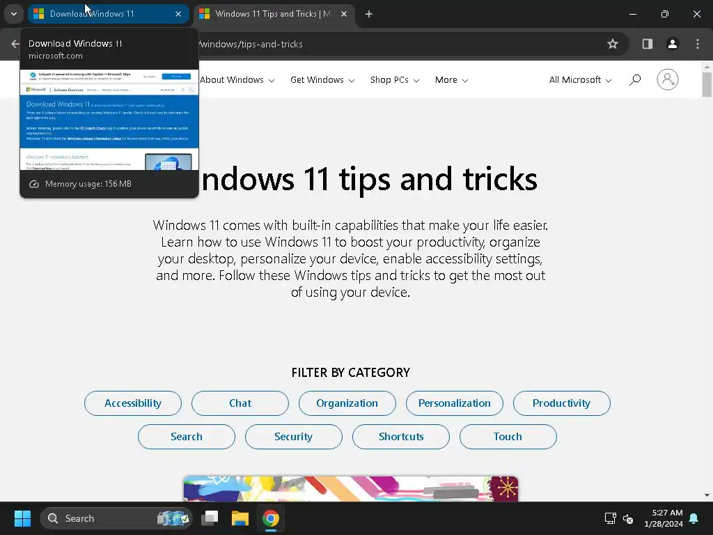Screen dimensions: 713x535
Task: Switch to Windows 11 Tips and Tricks tab
Action: coord(274,14)
